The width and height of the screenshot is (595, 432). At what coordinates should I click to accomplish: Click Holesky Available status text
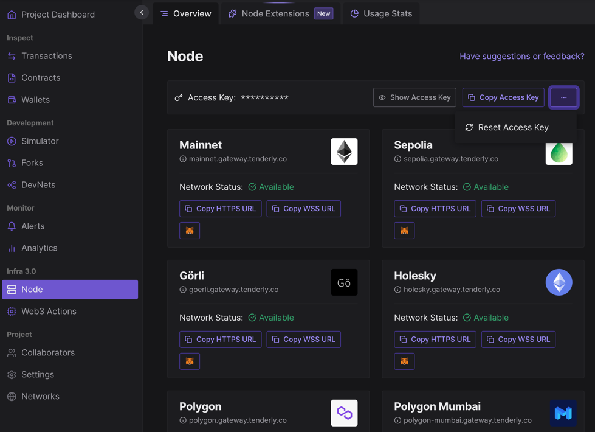491,318
